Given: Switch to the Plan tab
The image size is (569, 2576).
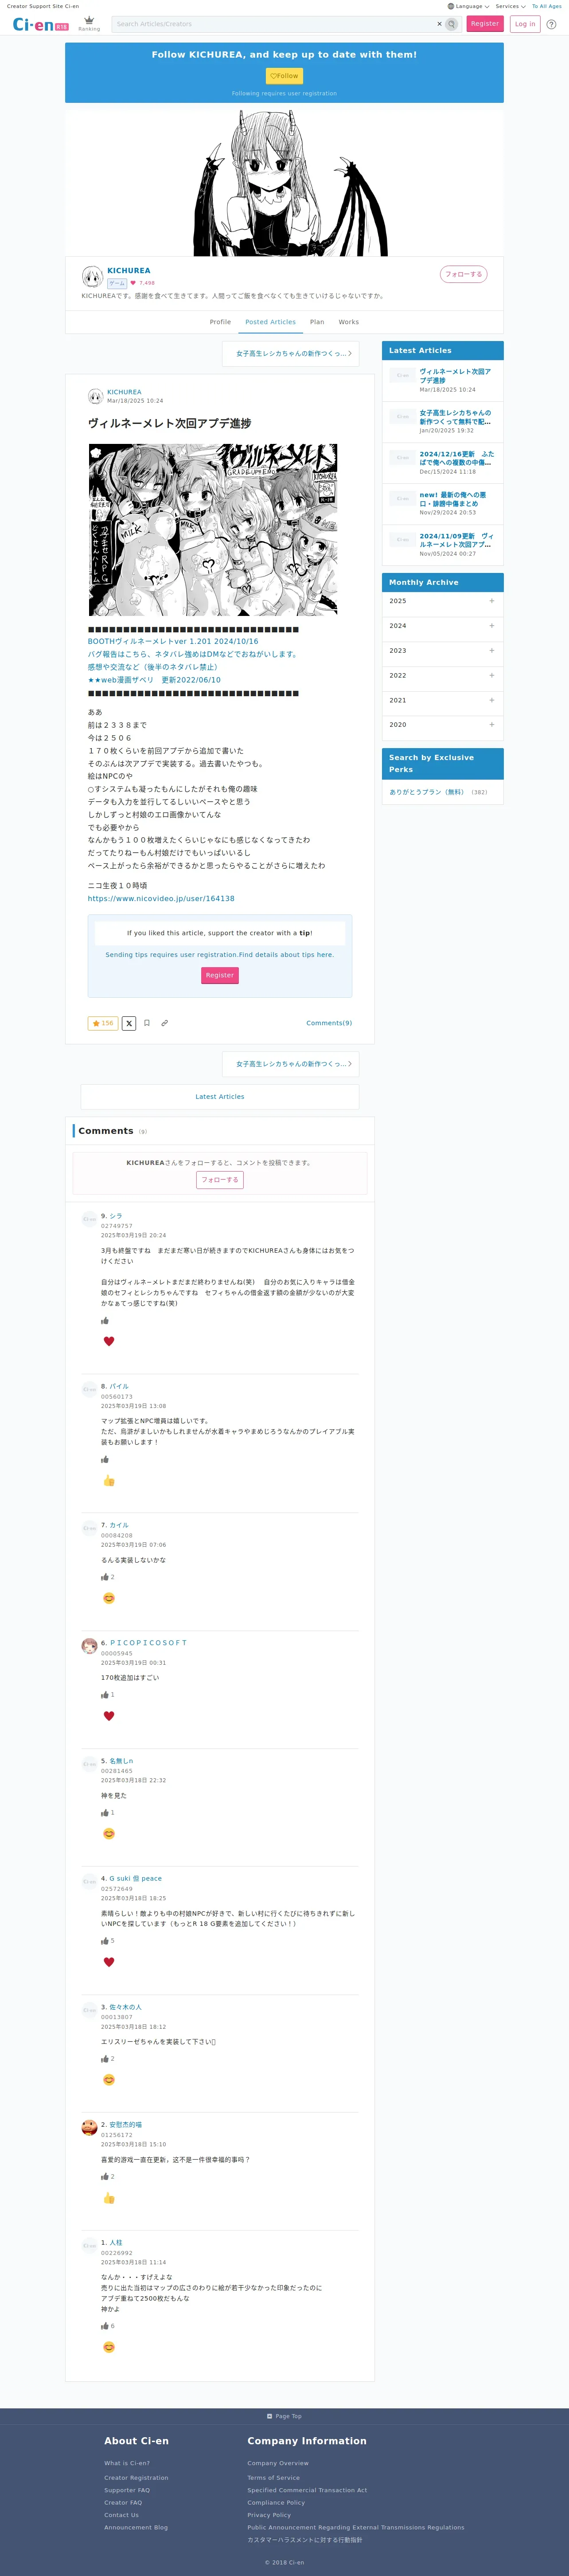Looking at the screenshot, I should [317, 322].
